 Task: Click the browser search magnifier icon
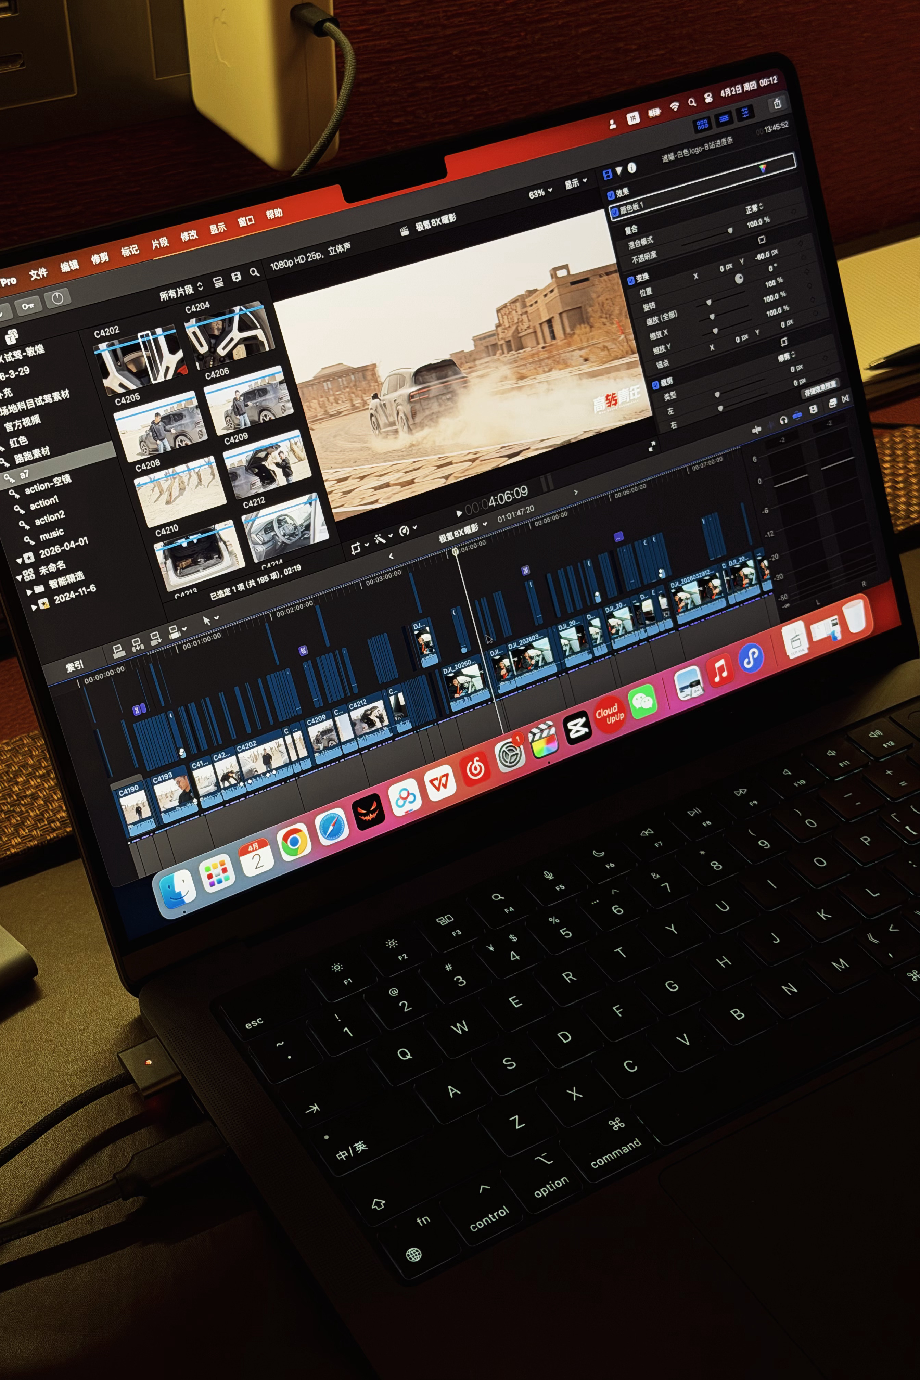[254, 272]
